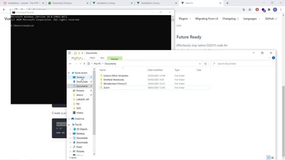
Task: Open Quick Access Toolbar customize dropdown
Action: coord(82,53)
